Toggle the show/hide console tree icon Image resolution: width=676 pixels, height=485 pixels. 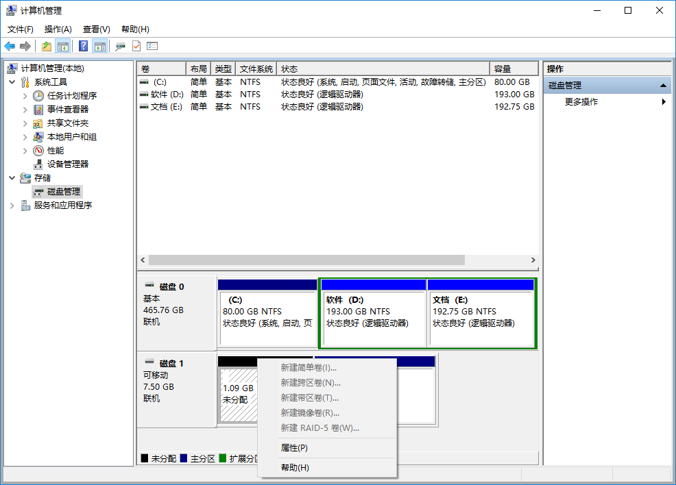[x=63, y=46]
